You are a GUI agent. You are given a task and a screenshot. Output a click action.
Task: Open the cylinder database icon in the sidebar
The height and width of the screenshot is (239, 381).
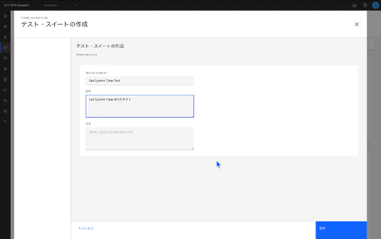5,79
